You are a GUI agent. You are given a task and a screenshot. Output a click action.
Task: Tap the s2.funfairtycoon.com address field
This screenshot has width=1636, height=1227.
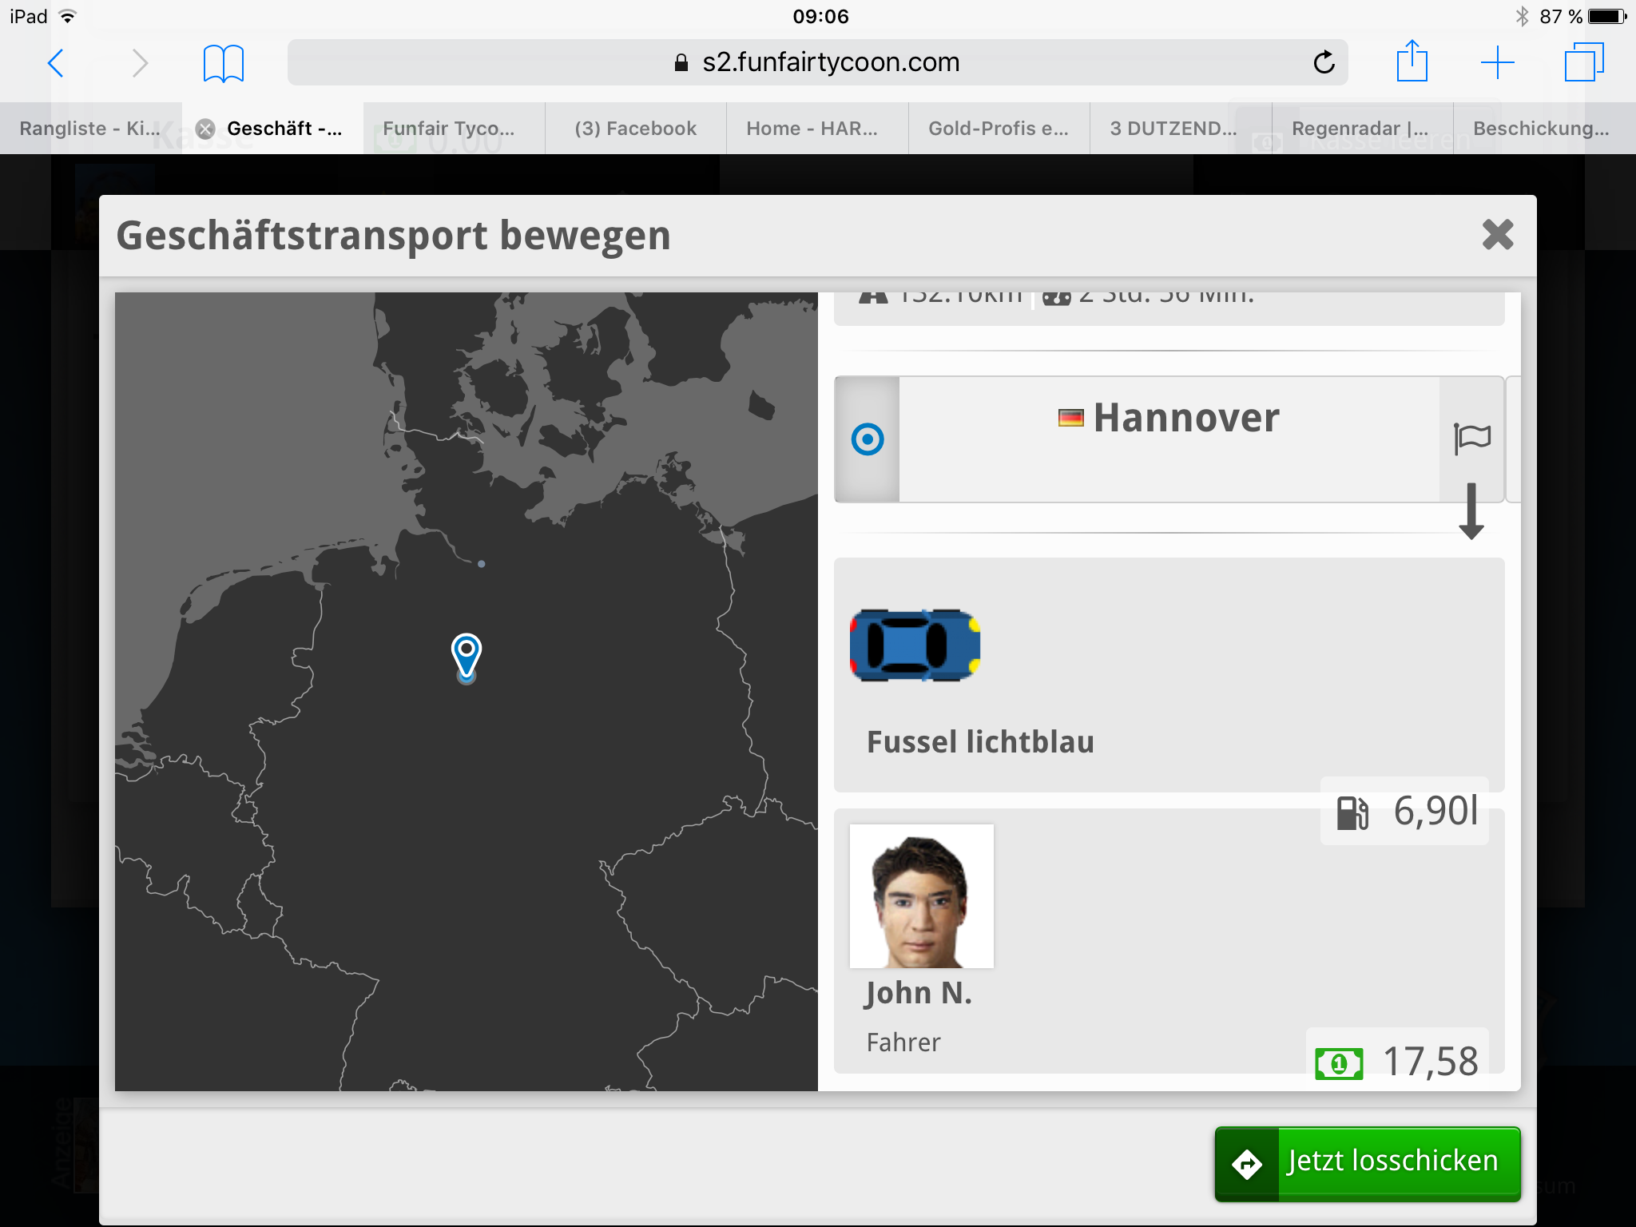(x=817, y=62)
